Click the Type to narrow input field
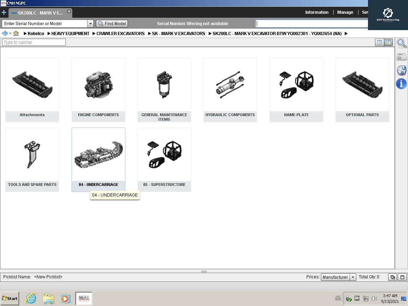 [x=33, y=42]
